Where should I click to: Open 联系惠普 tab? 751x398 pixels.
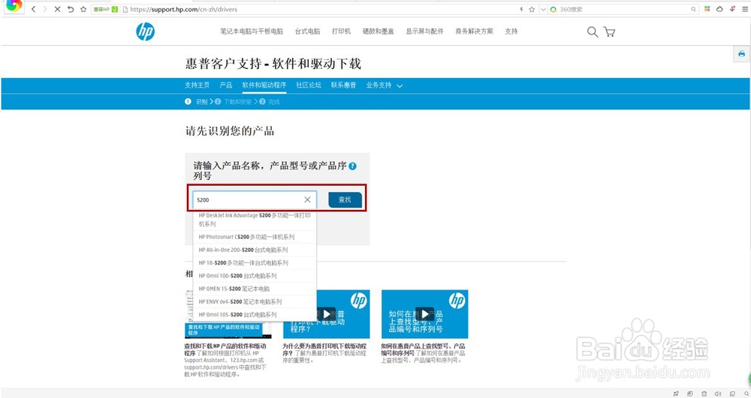pyautogui.click(x=343, y=85)
